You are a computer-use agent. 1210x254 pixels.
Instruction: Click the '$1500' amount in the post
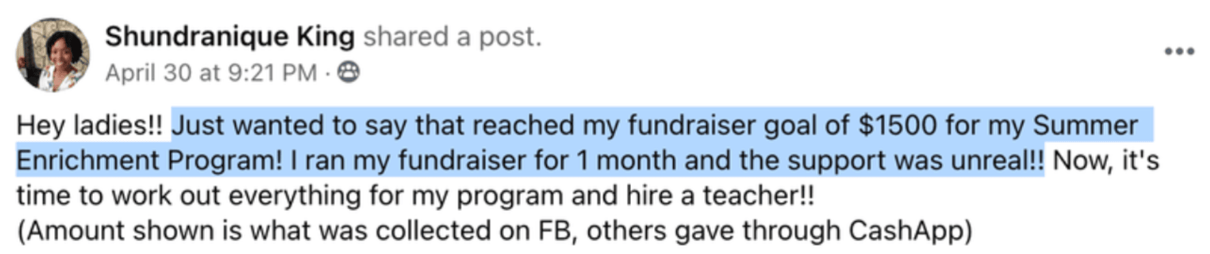tap(898, 126)
